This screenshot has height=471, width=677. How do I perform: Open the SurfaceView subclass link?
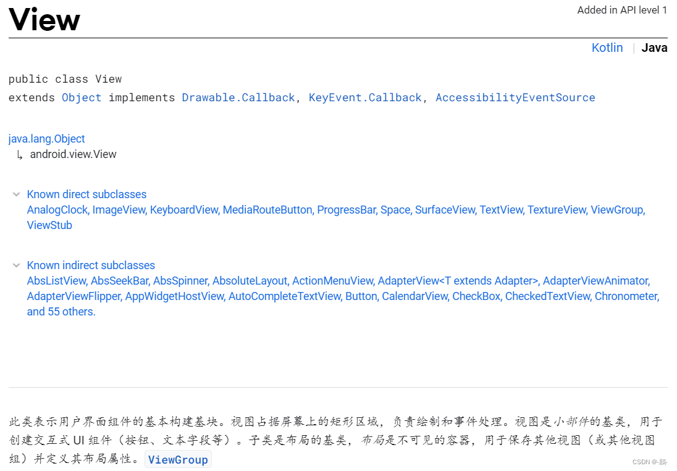pos(445,210)
